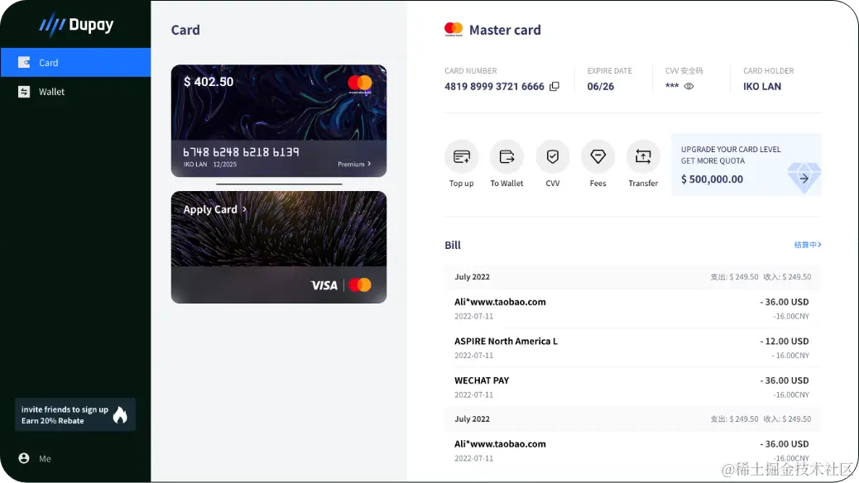Image resolution: width=859 pixels, height=483 pixels.
Task: Click invite friends to sign up banner
Action: 75,414
